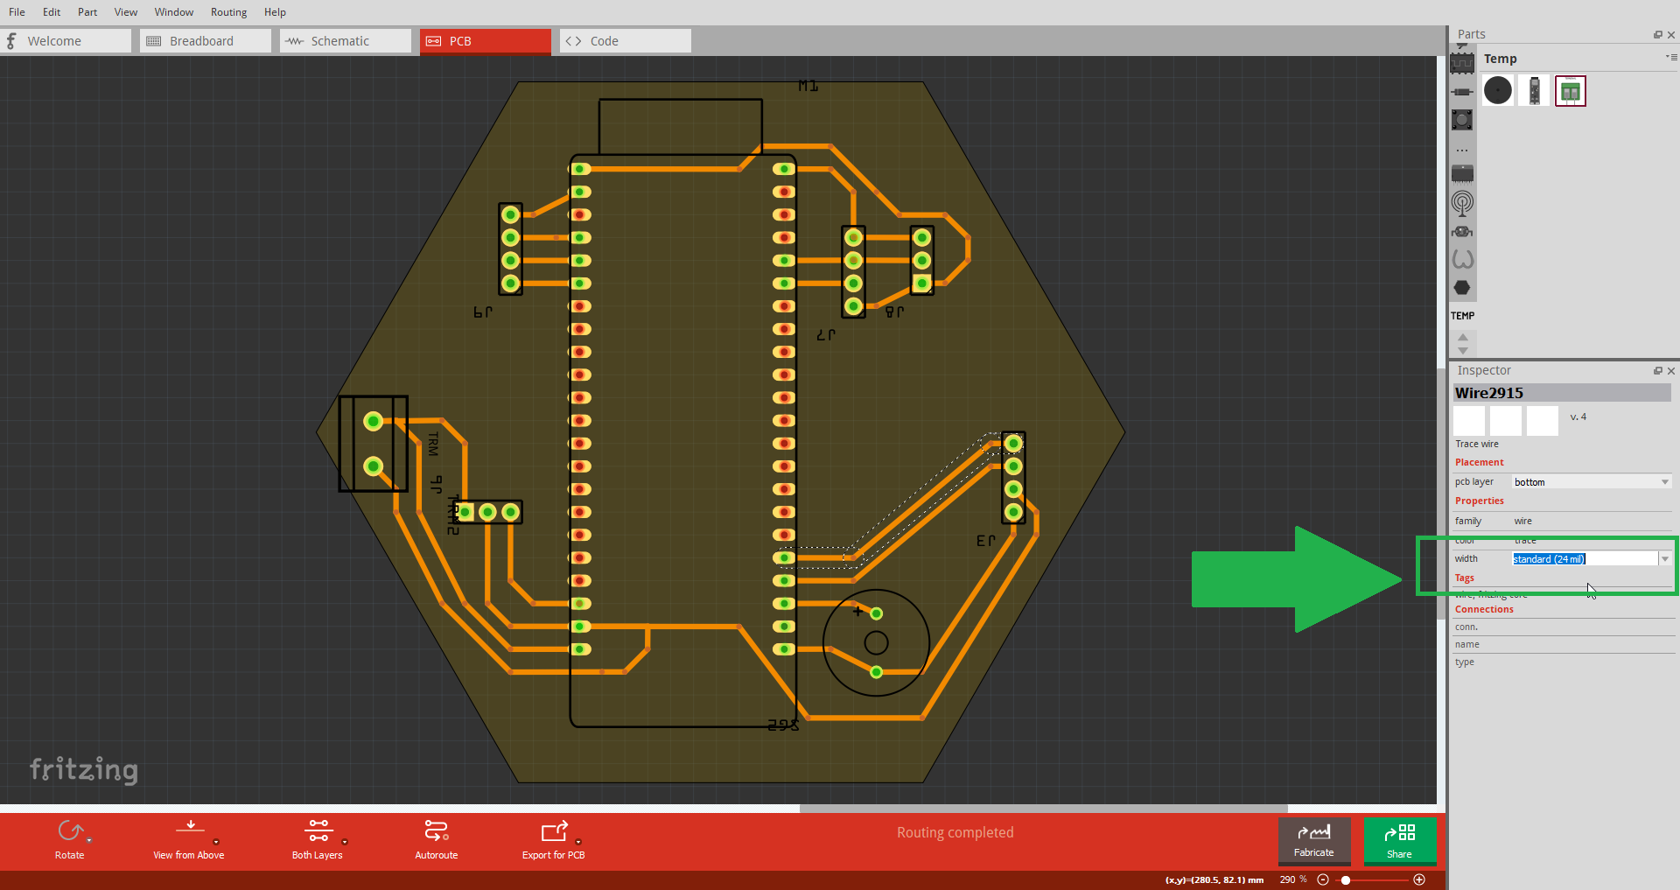Click the round buzzer footprint on PCB
1680x890 pixels.
click(x=876, y=643)
